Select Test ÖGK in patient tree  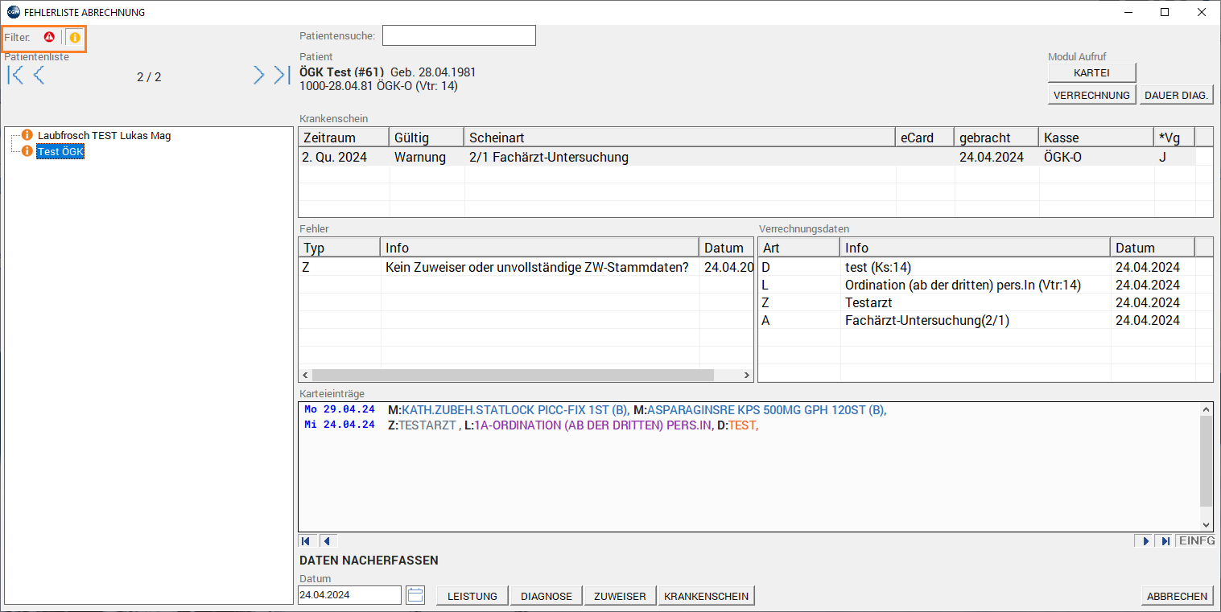[x=60, y=152]
